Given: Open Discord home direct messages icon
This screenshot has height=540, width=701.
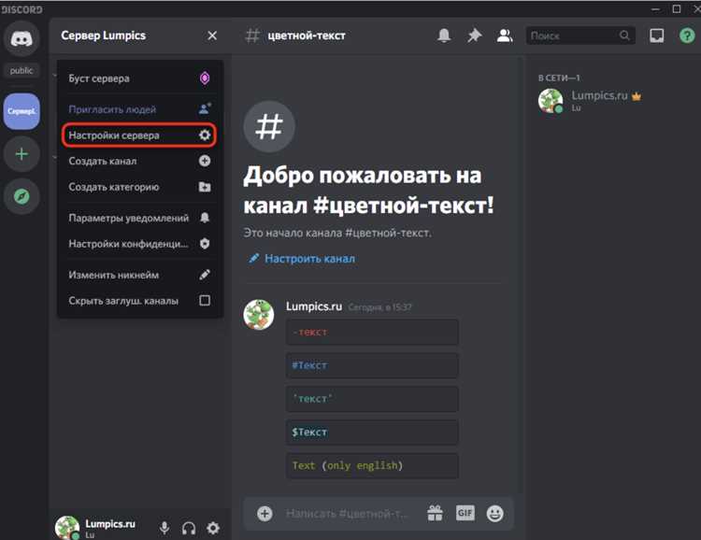Looking at the screenshot, I should point(21,39).
